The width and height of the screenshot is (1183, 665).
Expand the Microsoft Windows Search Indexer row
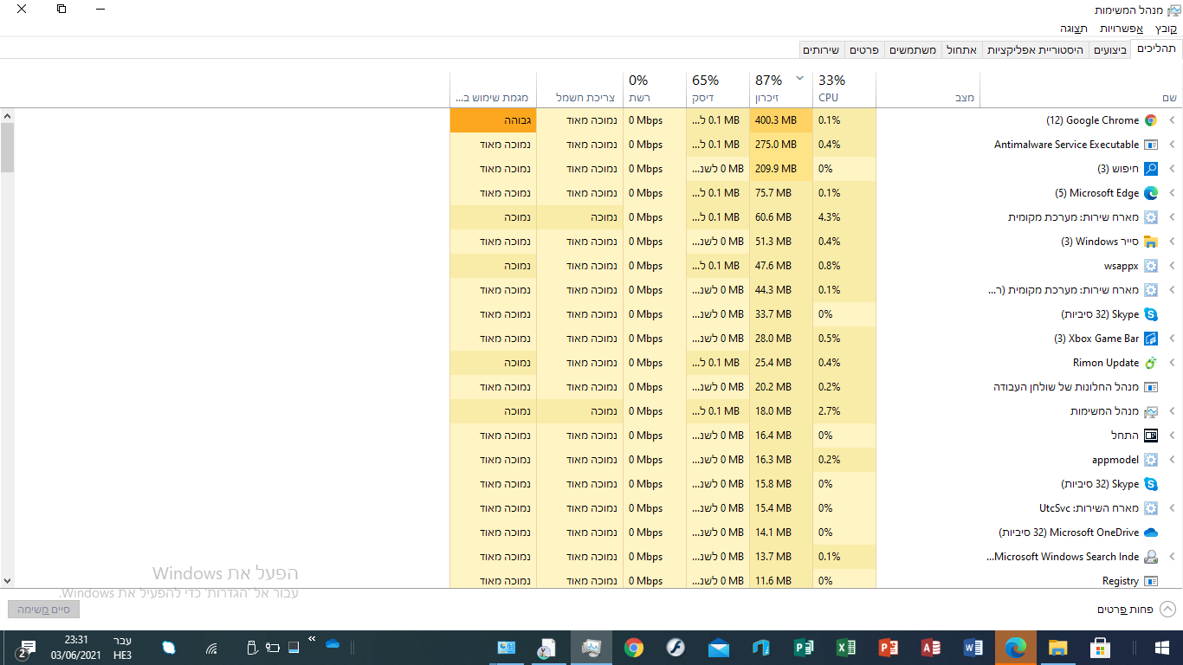[1173, 557]
